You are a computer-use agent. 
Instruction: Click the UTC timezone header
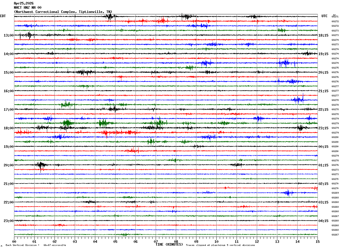pyautogui.click(x=325, y=16)
